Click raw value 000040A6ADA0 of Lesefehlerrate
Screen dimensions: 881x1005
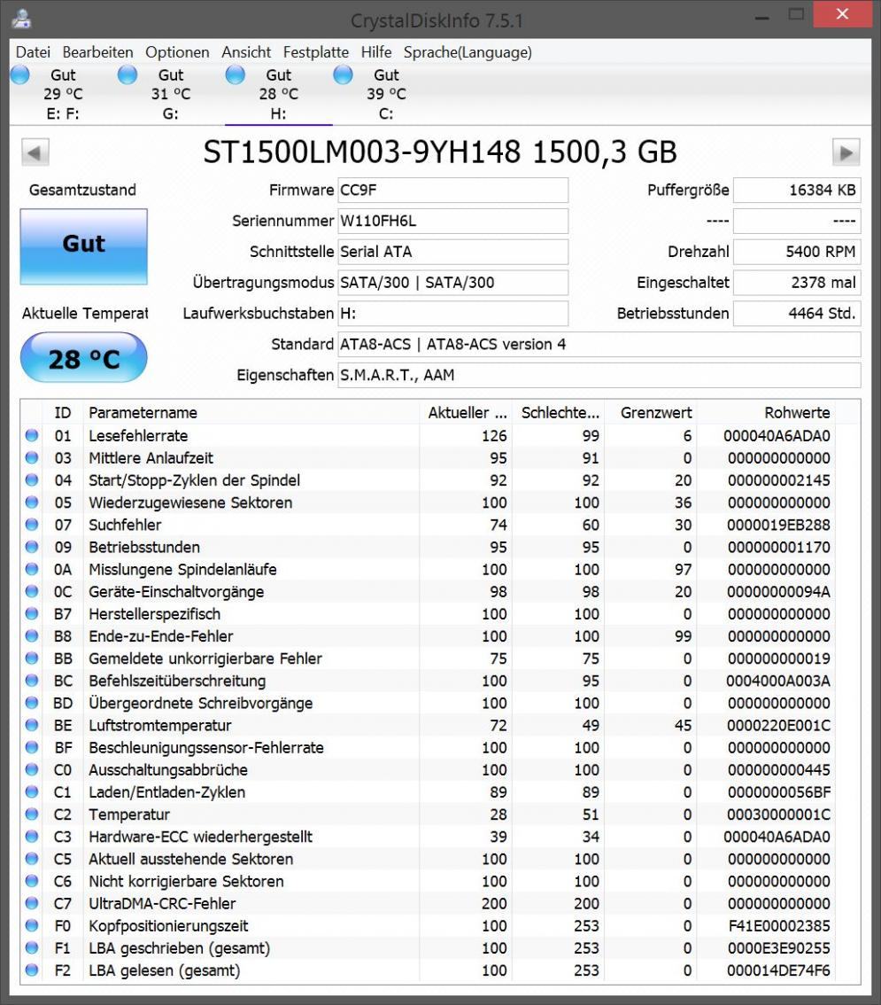pos(777,436)
